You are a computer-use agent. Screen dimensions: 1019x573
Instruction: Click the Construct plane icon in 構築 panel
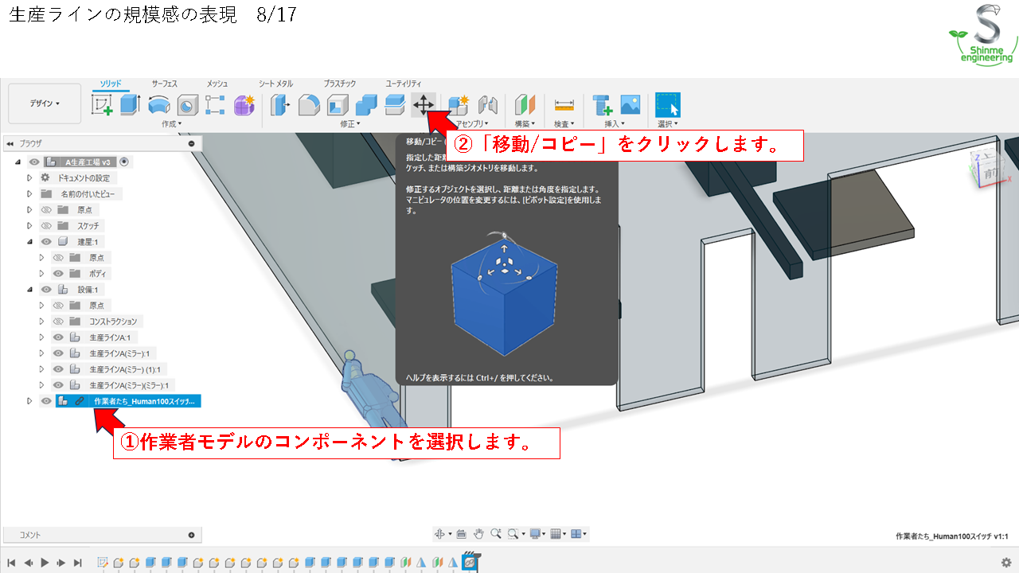point(523,103)
